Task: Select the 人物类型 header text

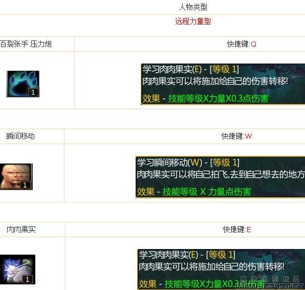Action: click(193, 7)
